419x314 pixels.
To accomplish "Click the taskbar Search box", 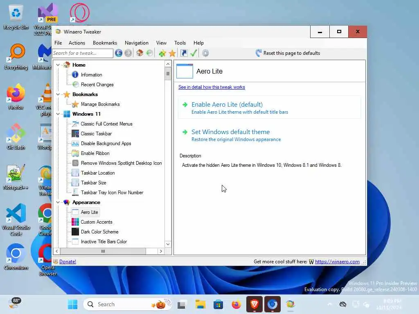I will (x=128, y=304).
